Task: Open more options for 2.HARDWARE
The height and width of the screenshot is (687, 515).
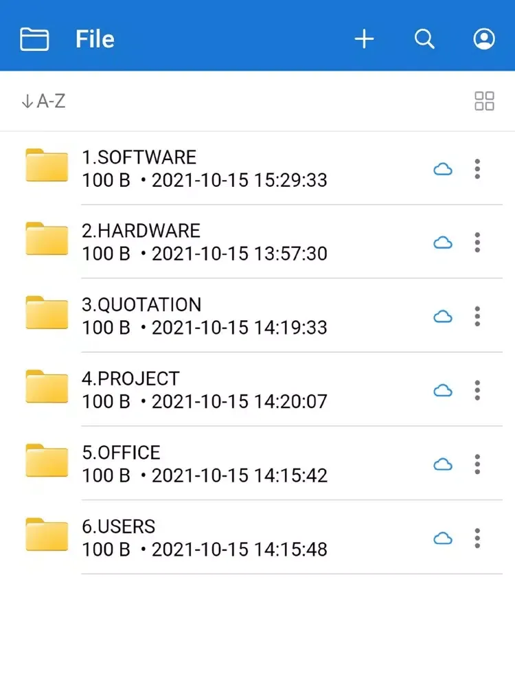Action: coord(477,243)
